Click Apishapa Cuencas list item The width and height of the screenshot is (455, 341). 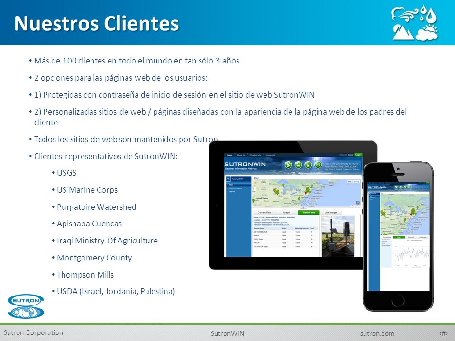point(89,224)
